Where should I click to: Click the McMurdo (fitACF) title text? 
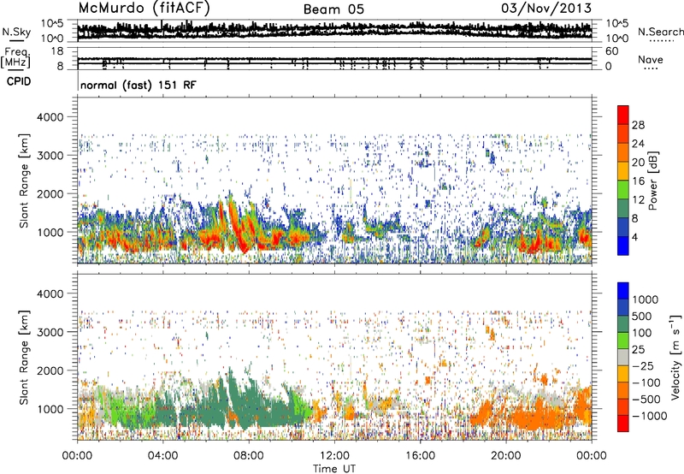[x=144, y=9]
